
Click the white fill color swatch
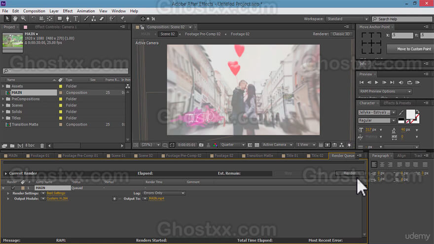[x=410, y=114]
